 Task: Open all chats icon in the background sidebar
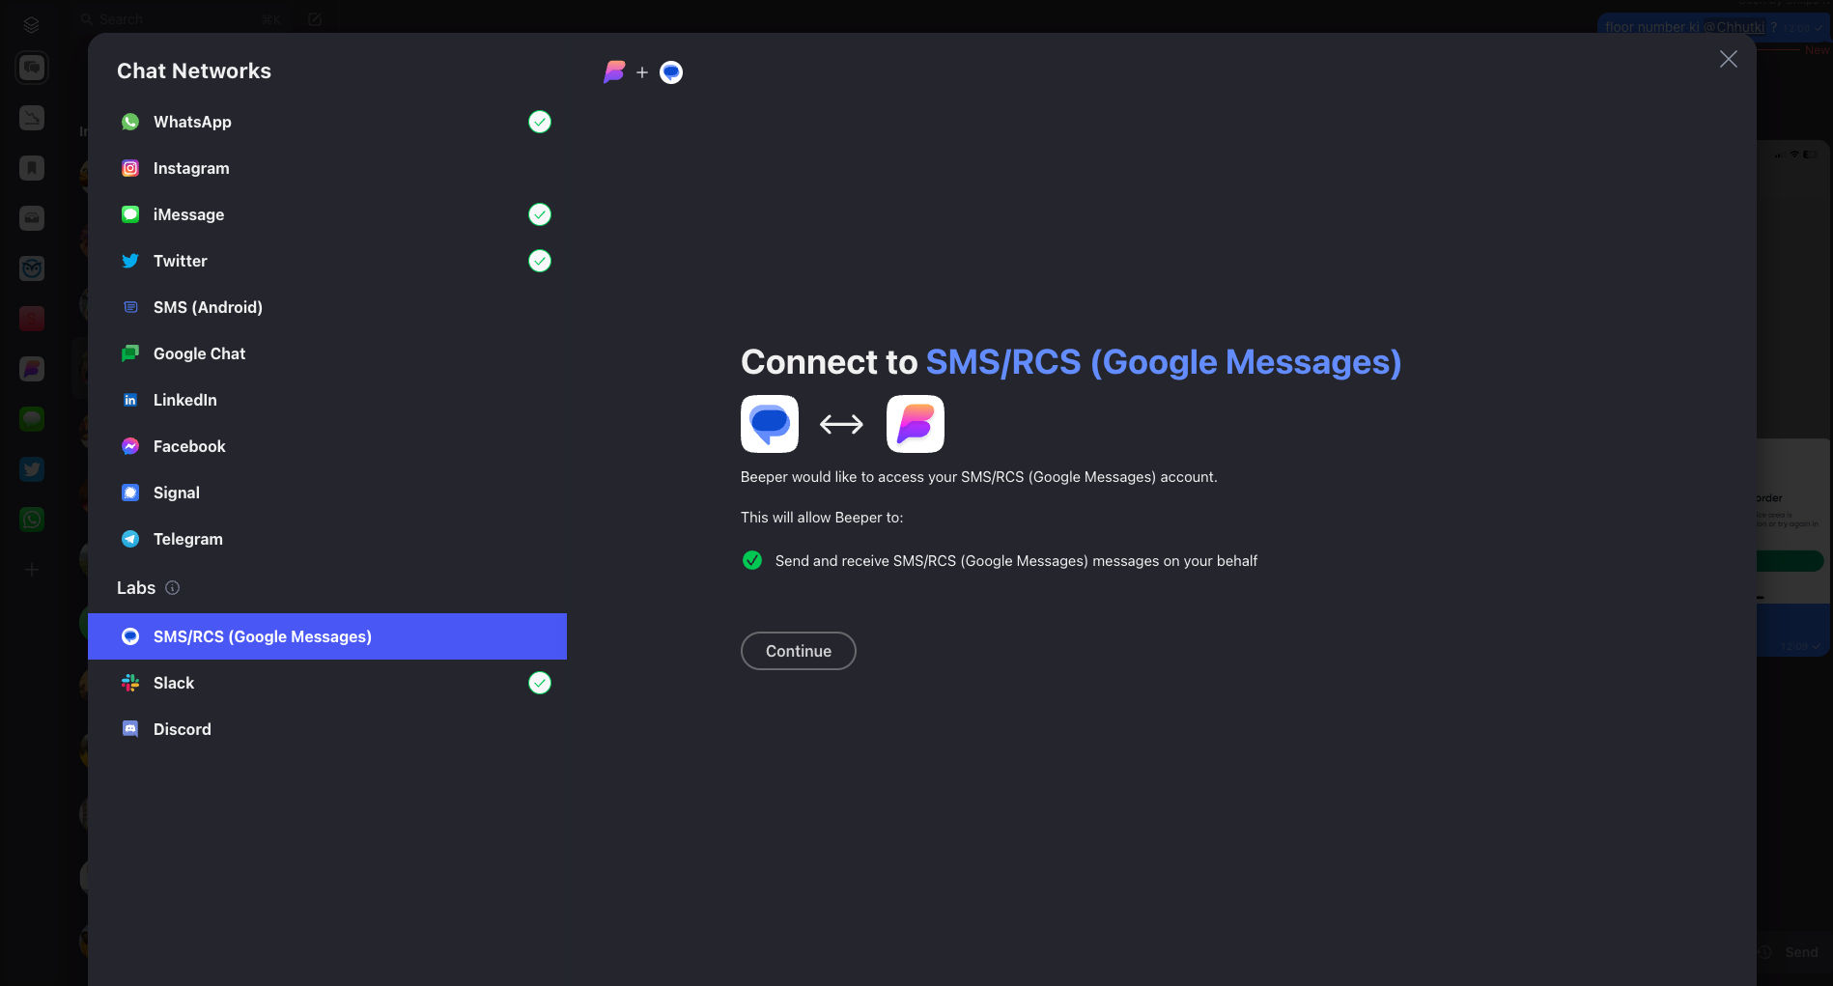32,68
